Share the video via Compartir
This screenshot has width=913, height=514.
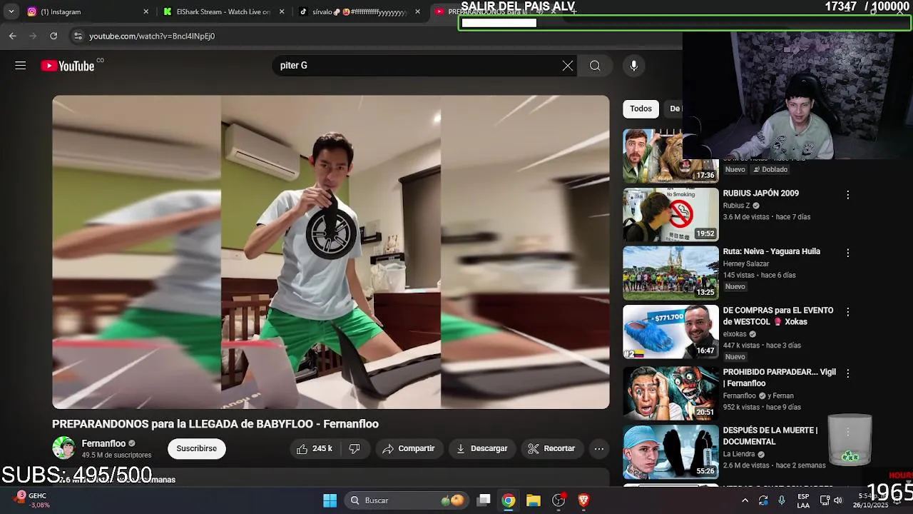pyautogui.click(x=408, y=448)
